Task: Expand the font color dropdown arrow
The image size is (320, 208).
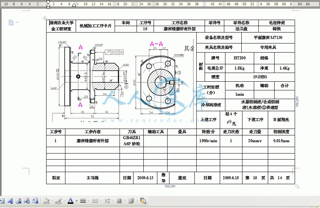Action: [76, 201]
